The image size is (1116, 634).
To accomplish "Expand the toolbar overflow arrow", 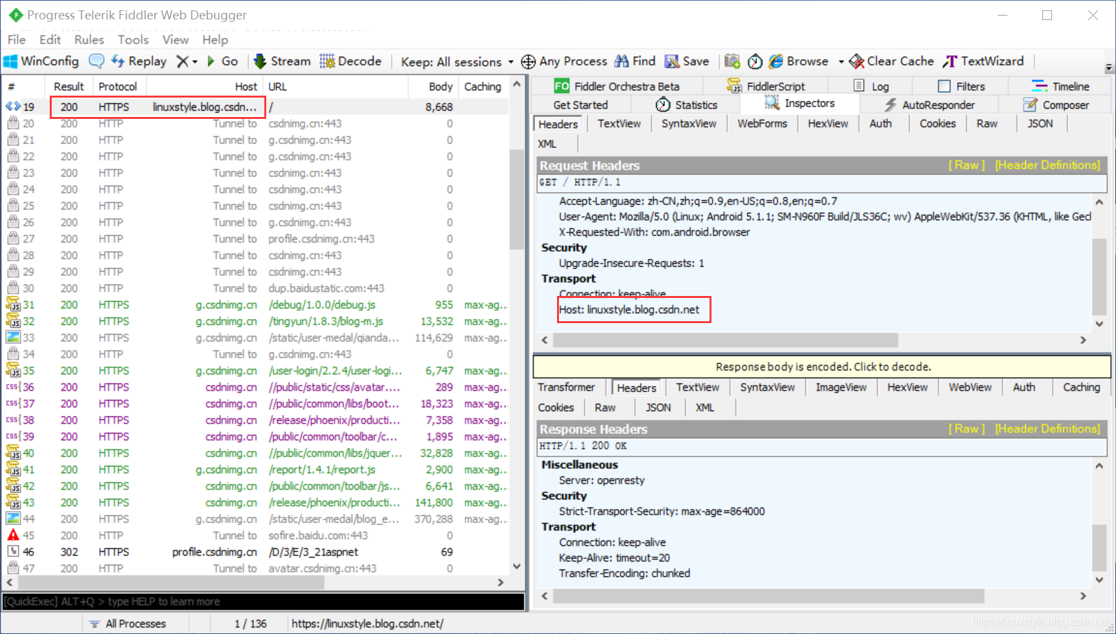I will coord(1109,67).
